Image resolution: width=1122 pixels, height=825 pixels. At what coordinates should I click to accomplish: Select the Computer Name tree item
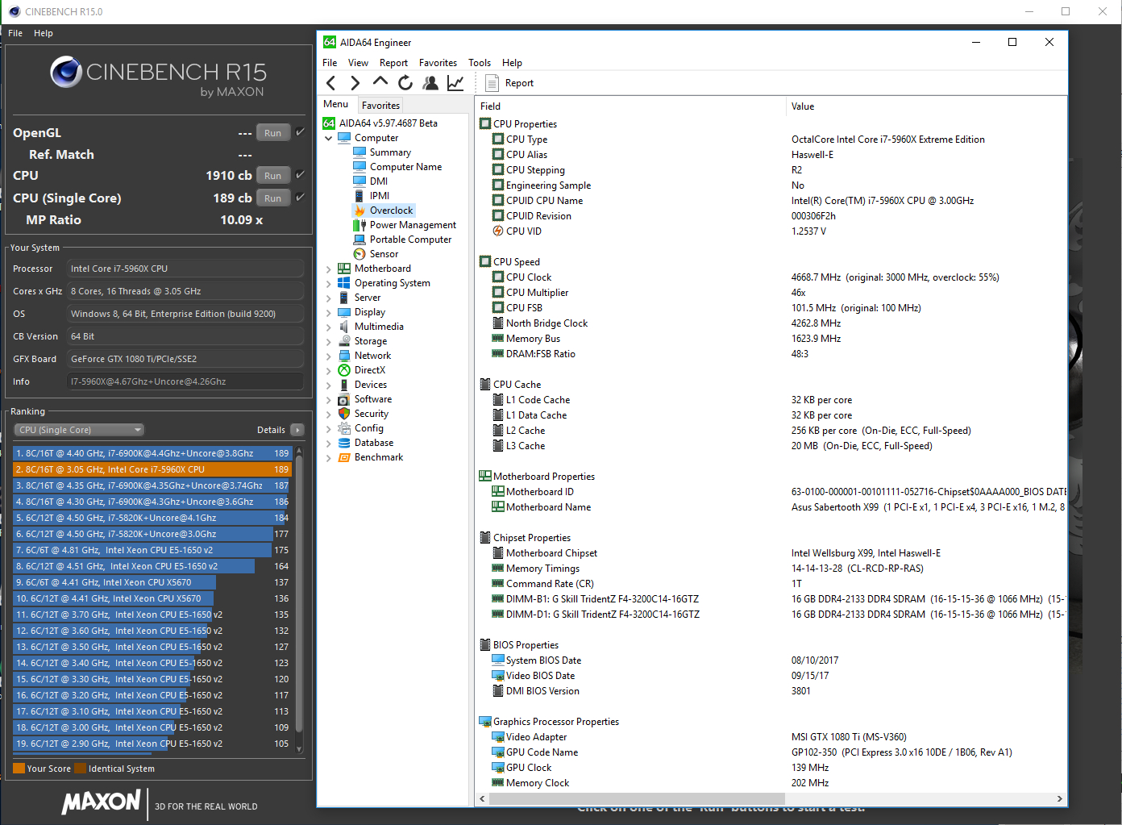coord(405,167)
